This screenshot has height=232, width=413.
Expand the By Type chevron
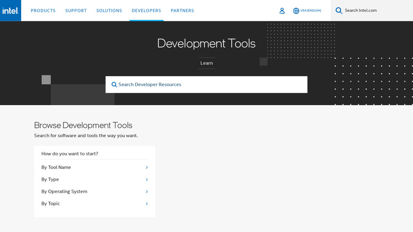click(147, 179)
